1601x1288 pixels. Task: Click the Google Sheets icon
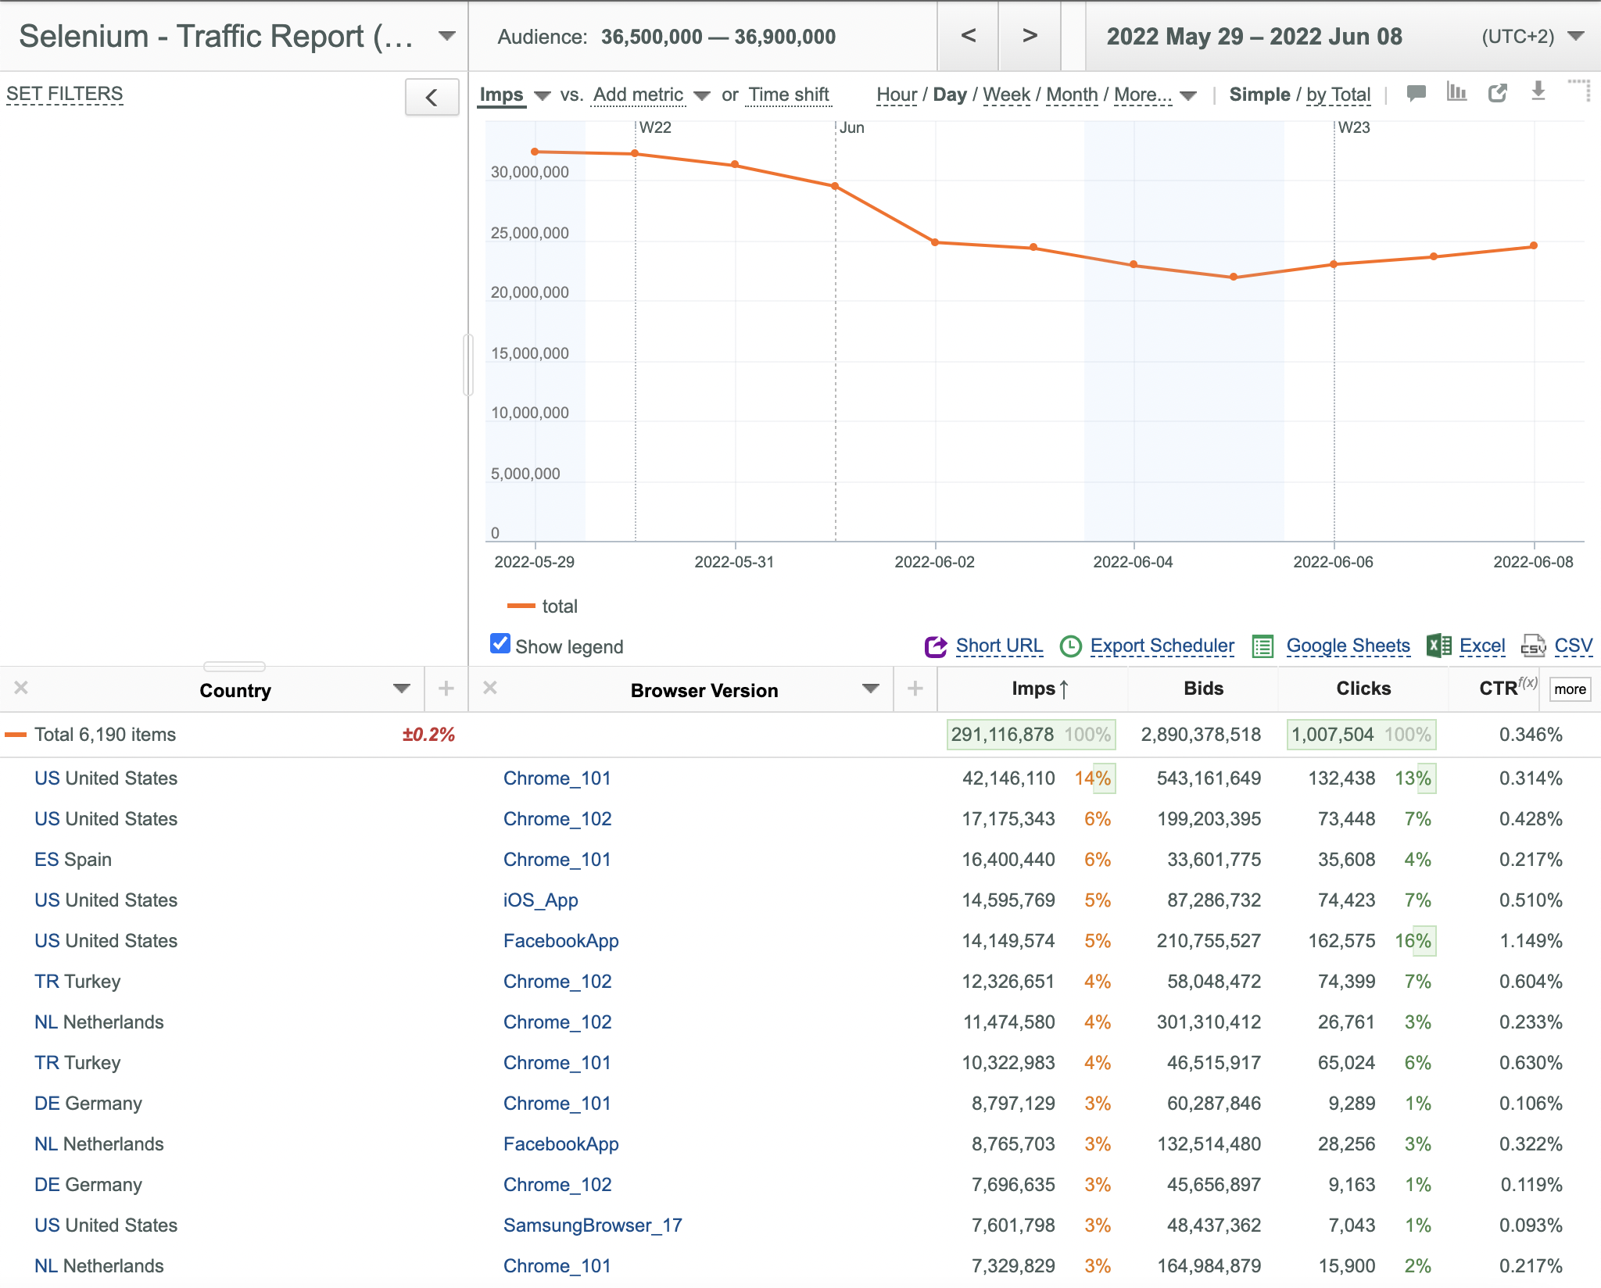[x=1263, y=646]
